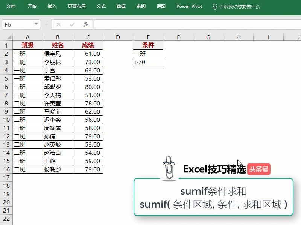This screenshot has width=301, height=225.
Task: Select column C by clicking its header
Action: click(x=88, y=37)
